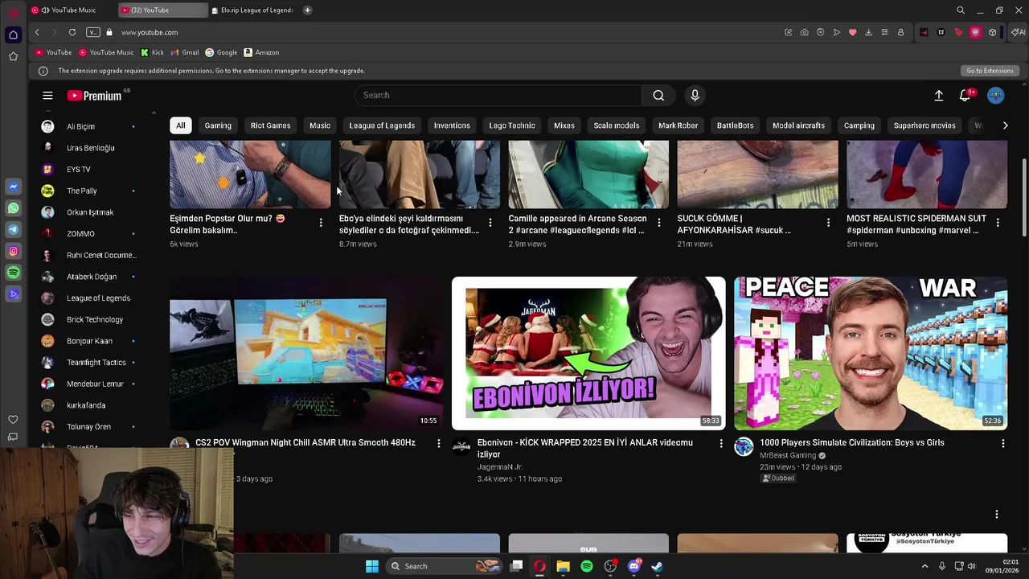Open options for CS2 POV Wingman video
The image size is (1029, 579).
click(439, 443)
